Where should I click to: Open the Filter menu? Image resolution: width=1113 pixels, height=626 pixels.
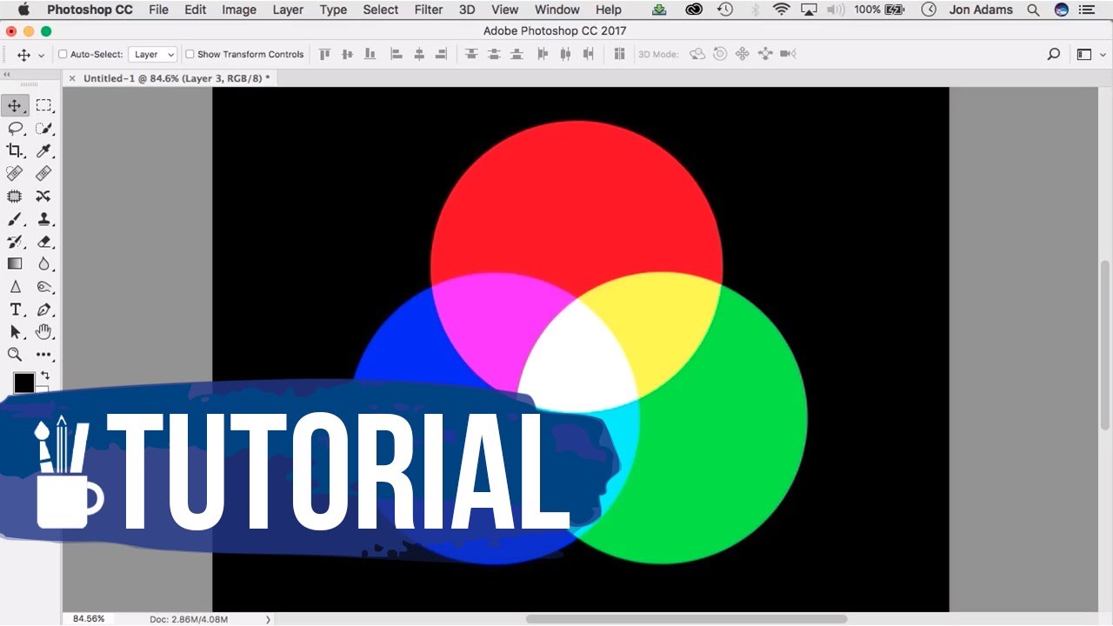click(x=429, y=10)
